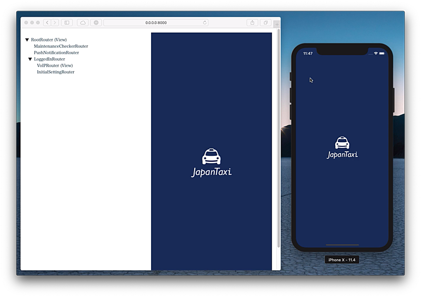The image size is (421, 297).
Task: Click the JapanTaxi logo in the iPhone simulator
Action: coord(342,148)
